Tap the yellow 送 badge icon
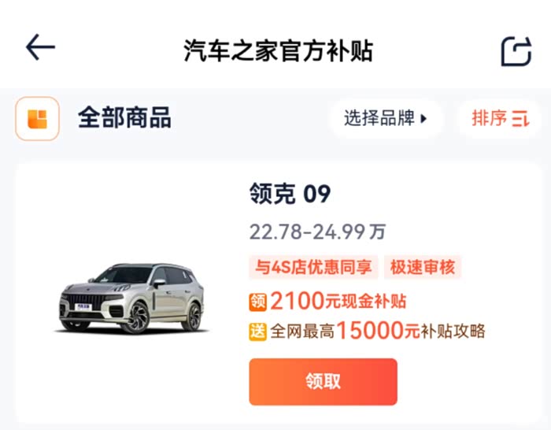The height and width of the screenshot is (430, 551). click(x=258, y=331)
